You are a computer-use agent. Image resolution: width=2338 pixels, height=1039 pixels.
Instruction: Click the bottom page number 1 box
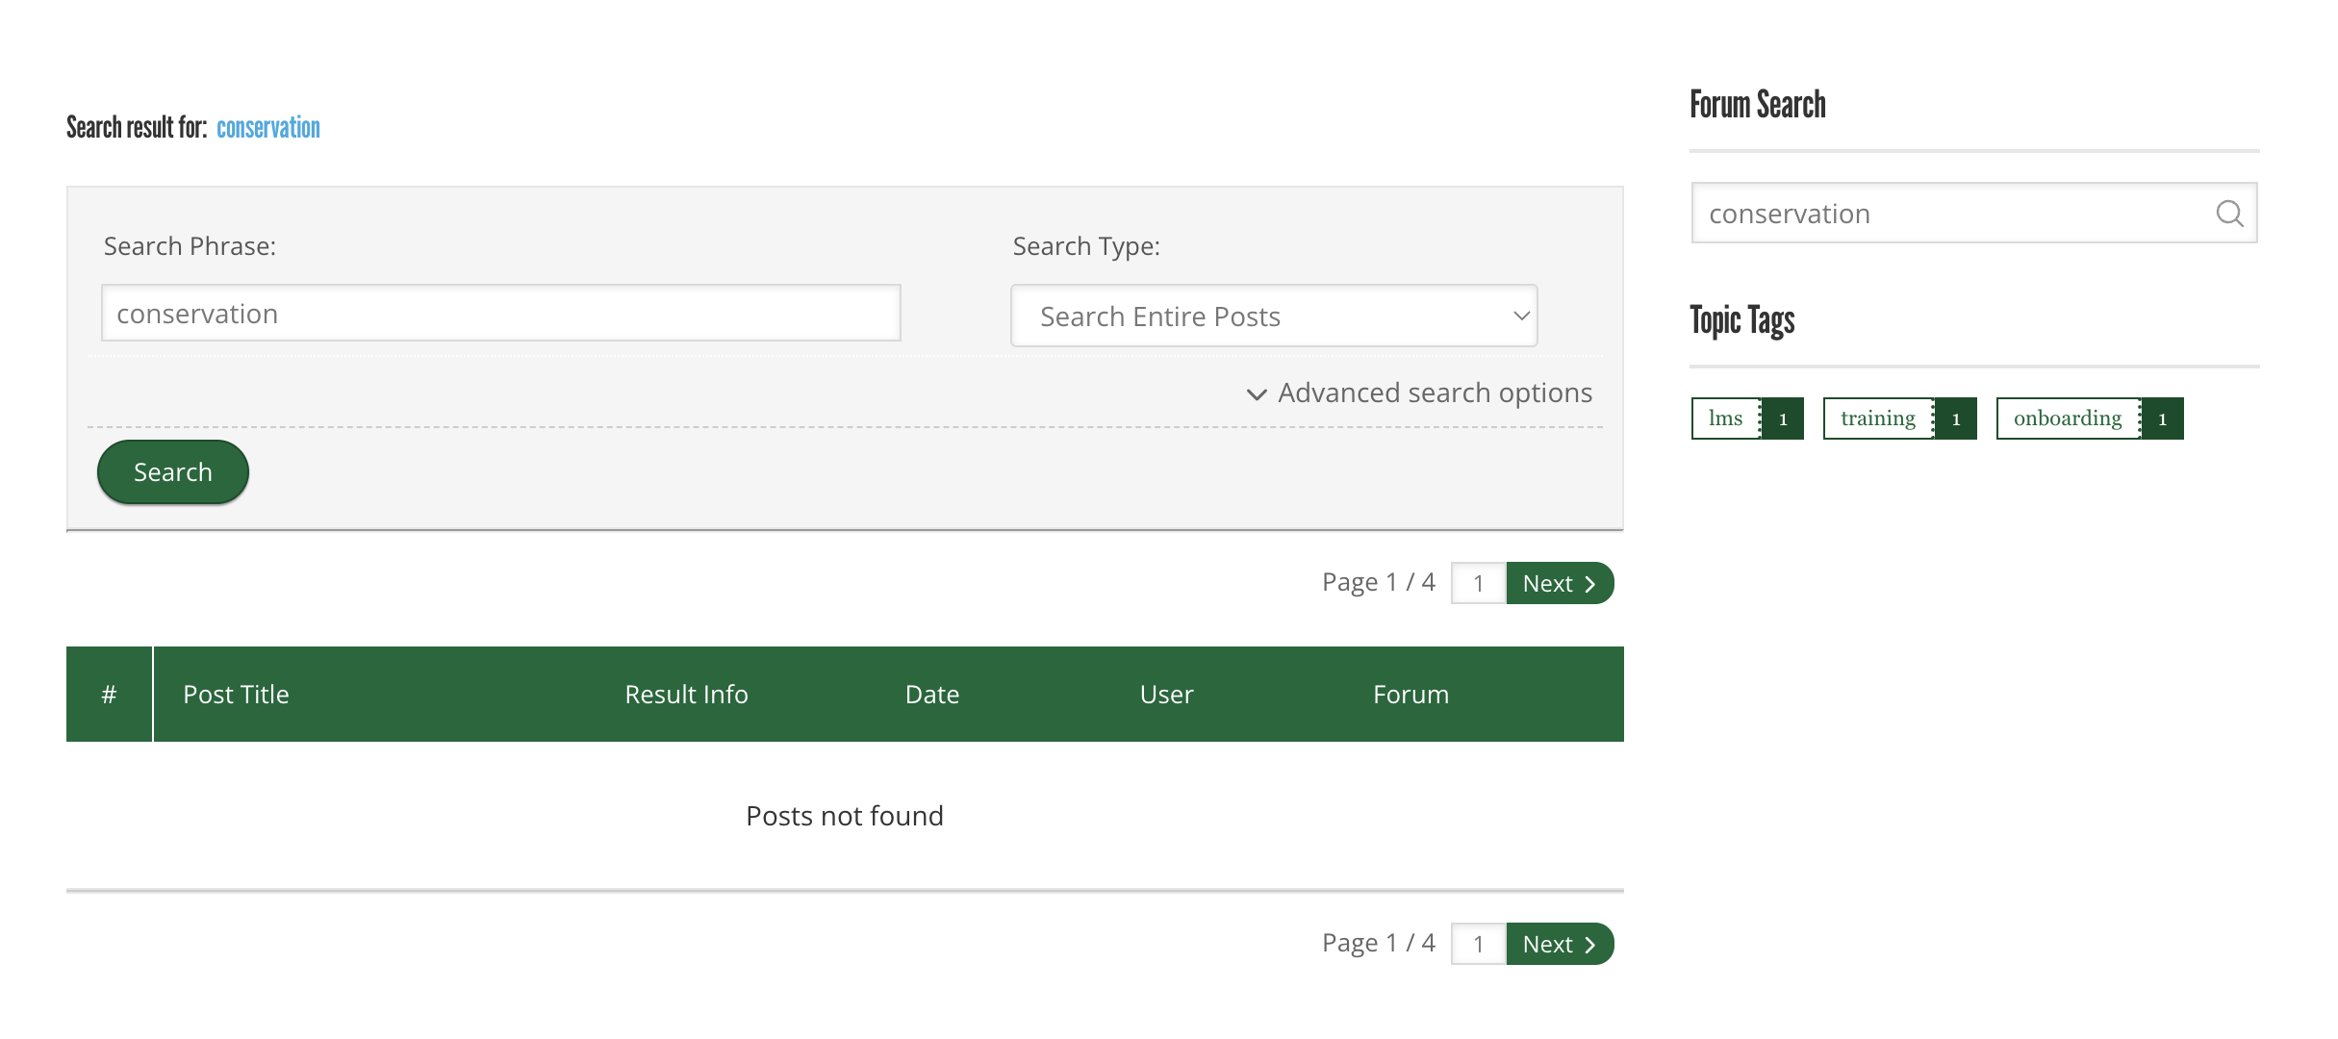tap(1478, 944)
